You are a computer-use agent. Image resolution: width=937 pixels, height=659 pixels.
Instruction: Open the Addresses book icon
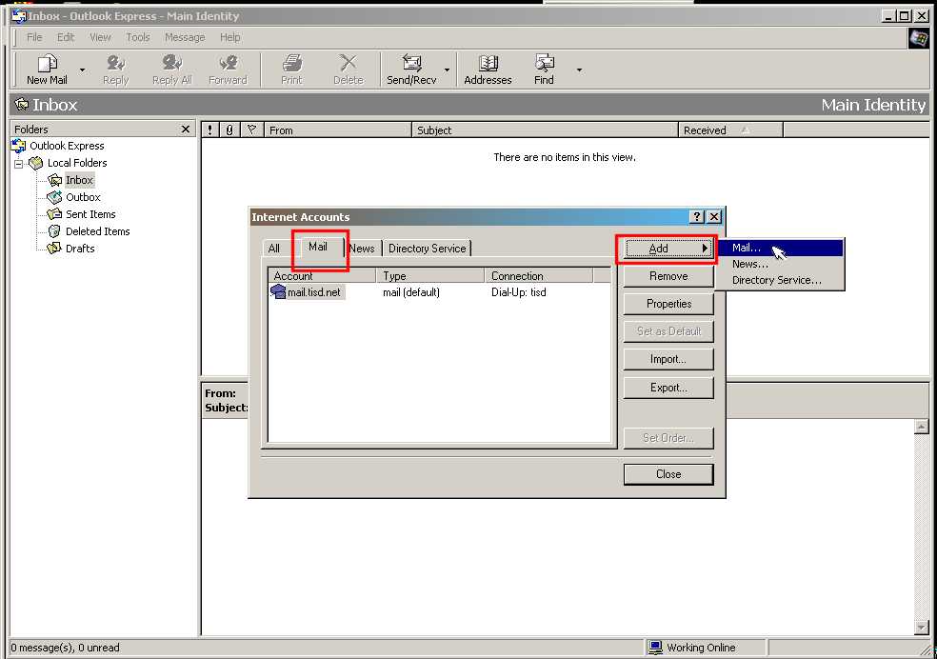pyautogui.click(x=488, y=63)
